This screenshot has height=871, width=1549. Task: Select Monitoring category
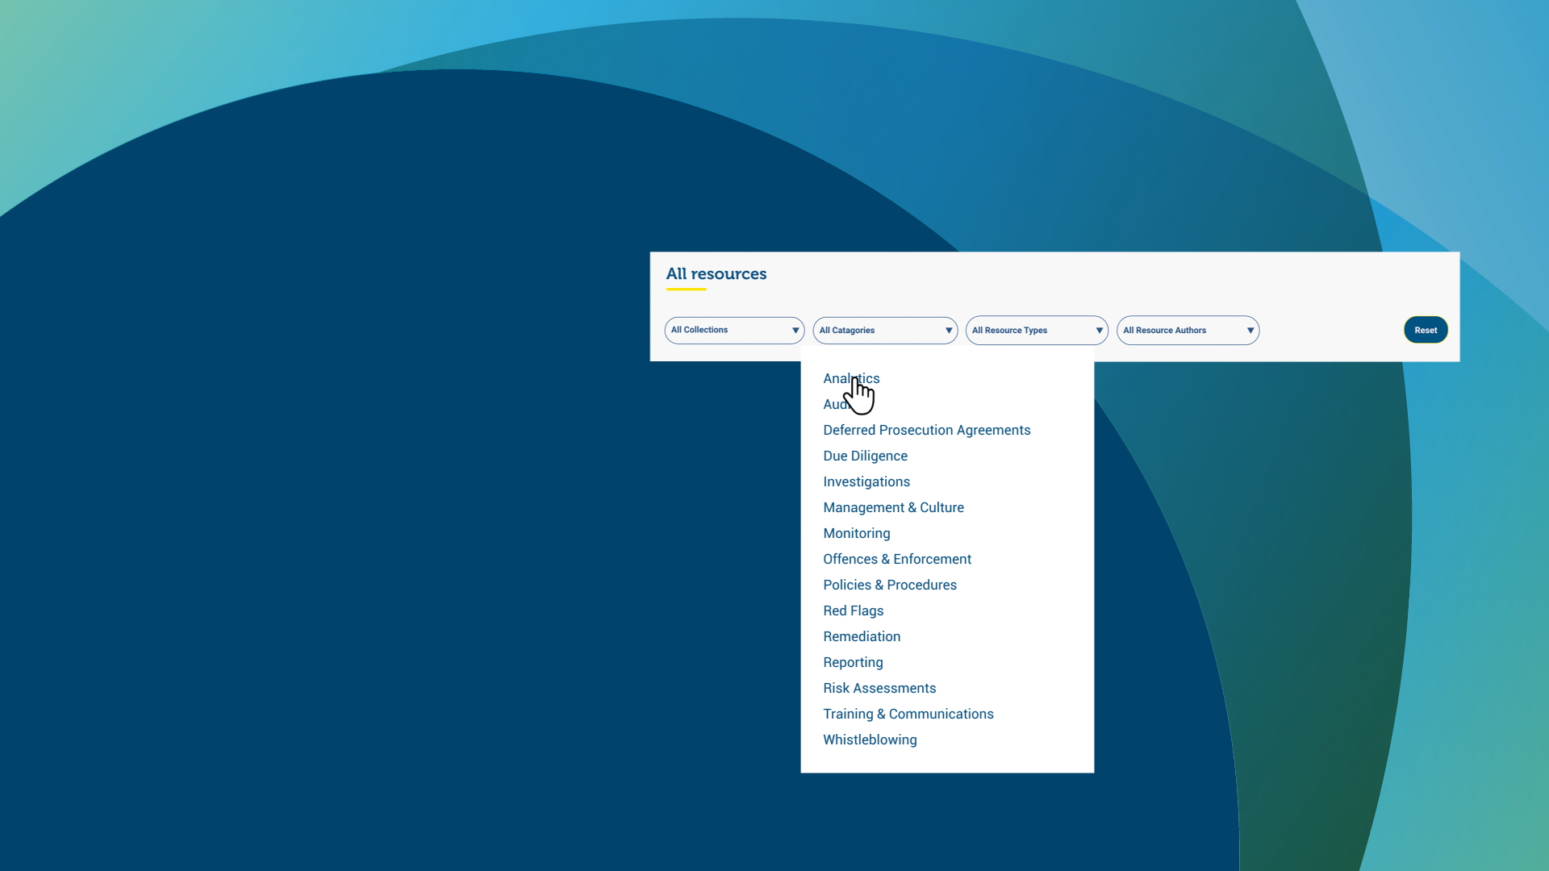(x=856, y=533)
